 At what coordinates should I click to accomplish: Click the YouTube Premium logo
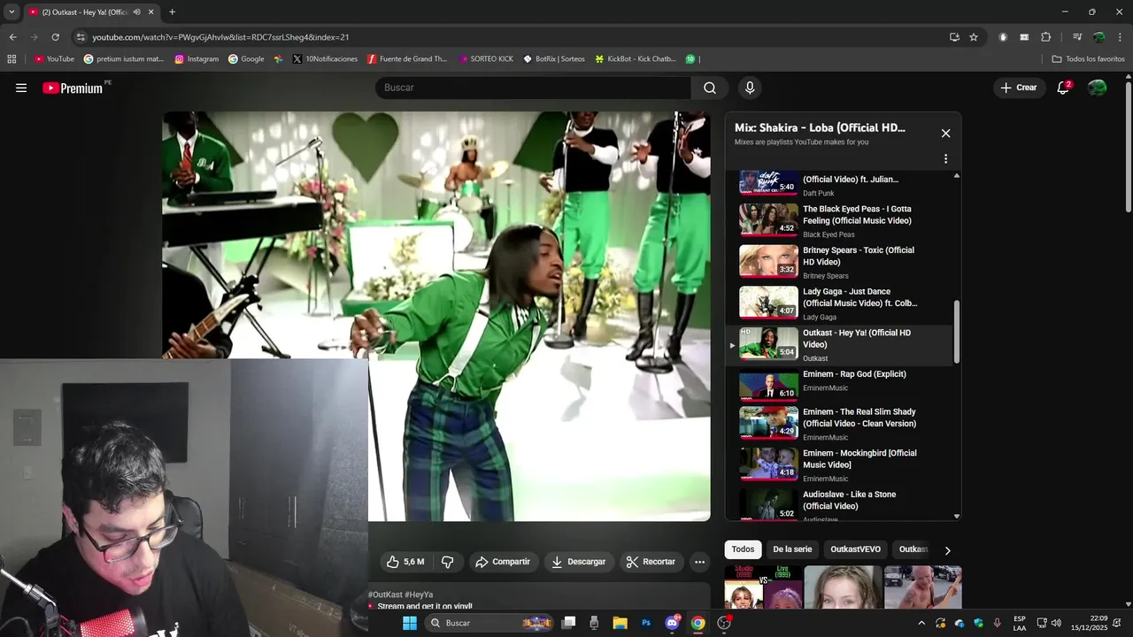(x=73, y=88)
